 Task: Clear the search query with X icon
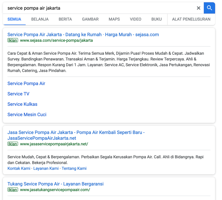pyautogui.click(x=198, y=8)
